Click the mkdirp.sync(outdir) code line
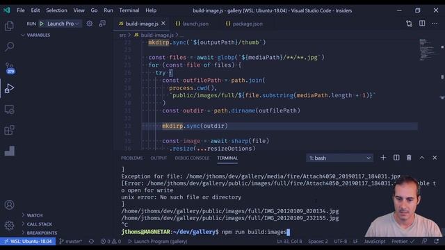The width and height of the screenshot is (445, 250). (x=195, y=126)
